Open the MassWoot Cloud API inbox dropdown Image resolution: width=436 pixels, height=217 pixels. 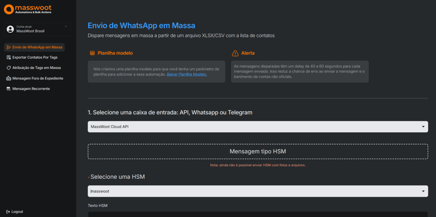pyautogui.click(x=258, y=127)
